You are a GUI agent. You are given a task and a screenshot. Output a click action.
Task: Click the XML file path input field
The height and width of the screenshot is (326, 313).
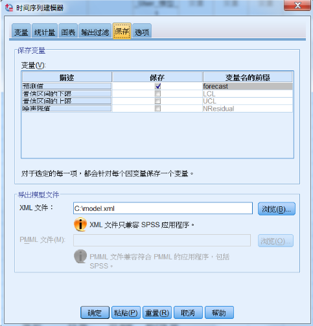tap(163, 208)
